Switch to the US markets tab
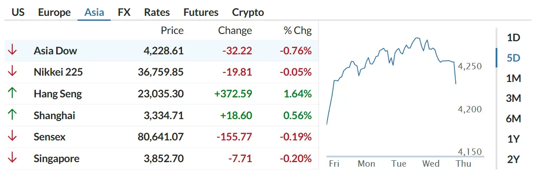The image size is (535, 173). pyautogui.click(x=18, y=13)
